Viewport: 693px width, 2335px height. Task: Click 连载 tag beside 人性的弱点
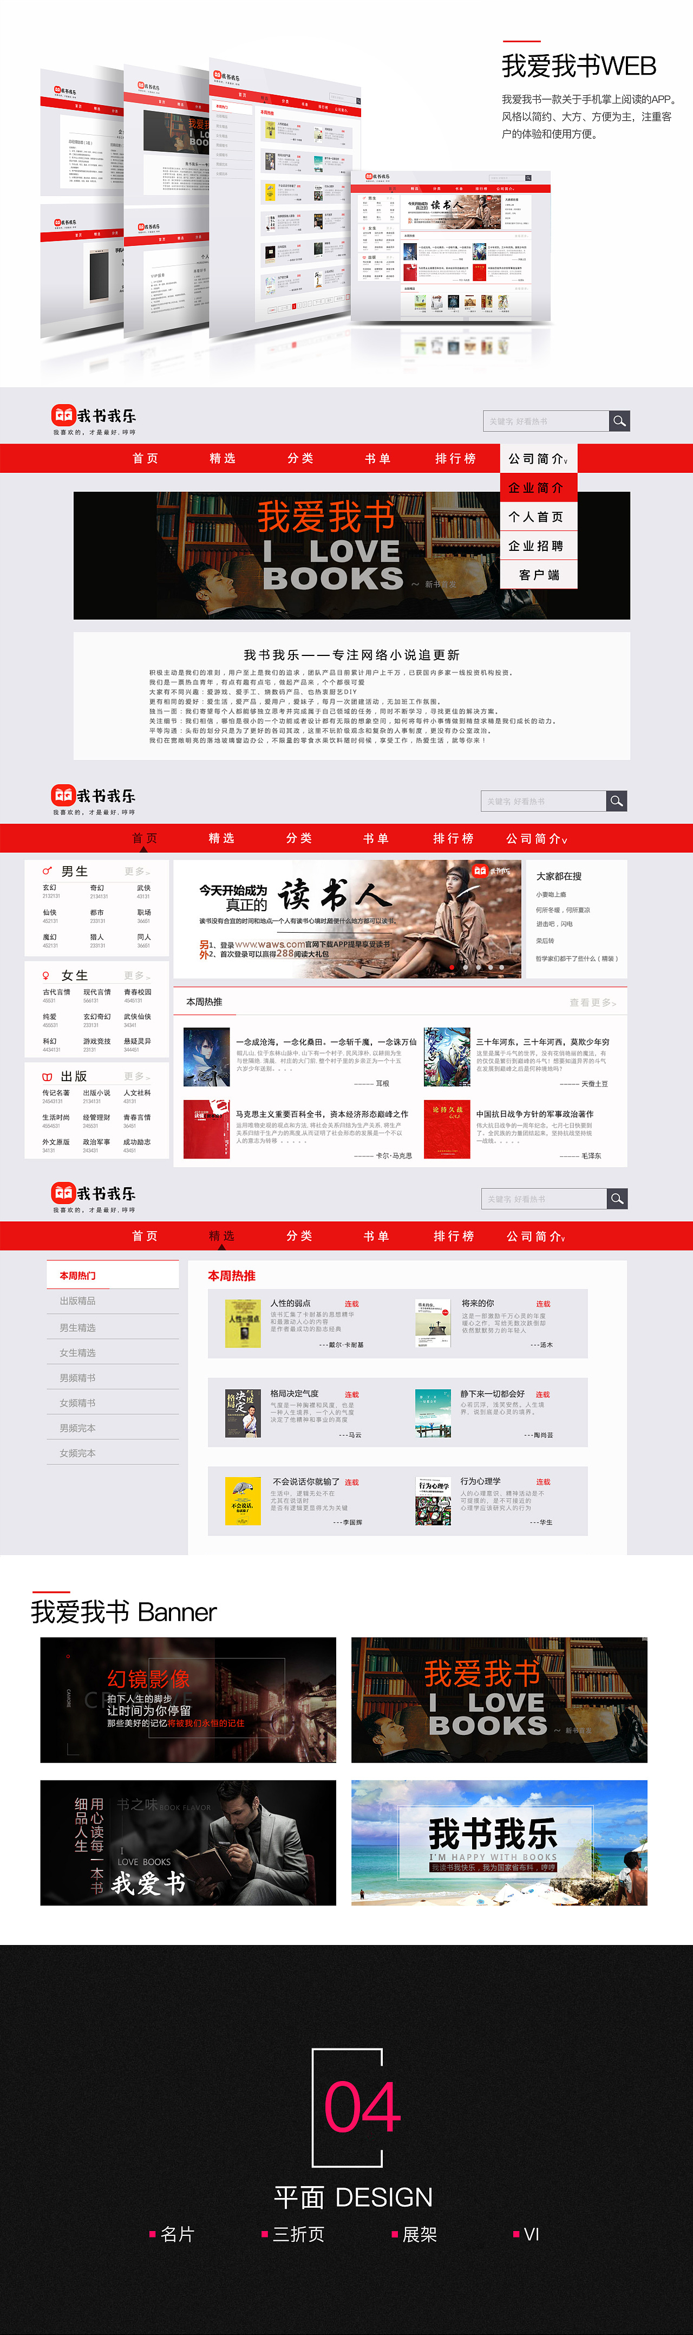(351, 1304)
